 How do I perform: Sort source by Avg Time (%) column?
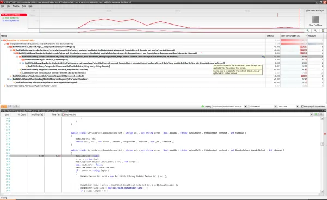click(x=35, y=114)
